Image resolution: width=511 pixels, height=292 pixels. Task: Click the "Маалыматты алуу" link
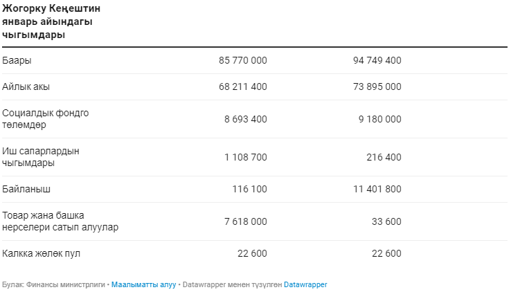[143, 284]
